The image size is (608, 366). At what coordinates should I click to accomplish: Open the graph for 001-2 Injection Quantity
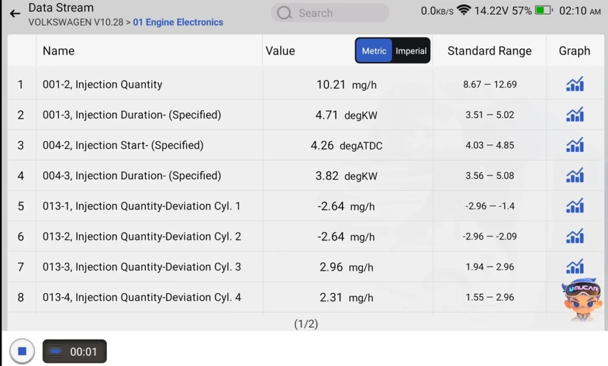pyautogui.click(x=574, y=84)
